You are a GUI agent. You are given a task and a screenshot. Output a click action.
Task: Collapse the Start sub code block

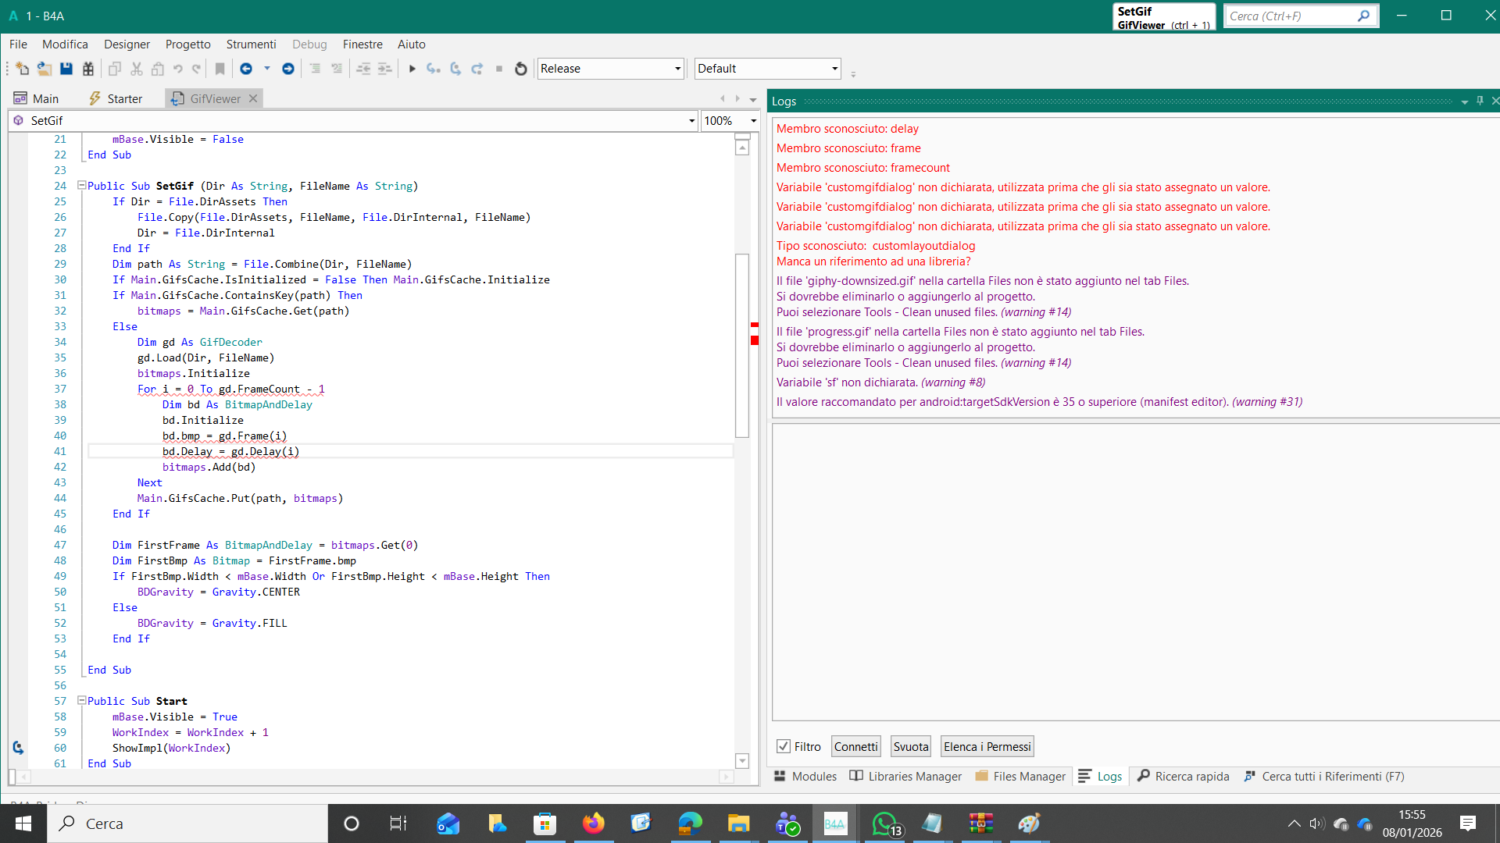[81, 701]
